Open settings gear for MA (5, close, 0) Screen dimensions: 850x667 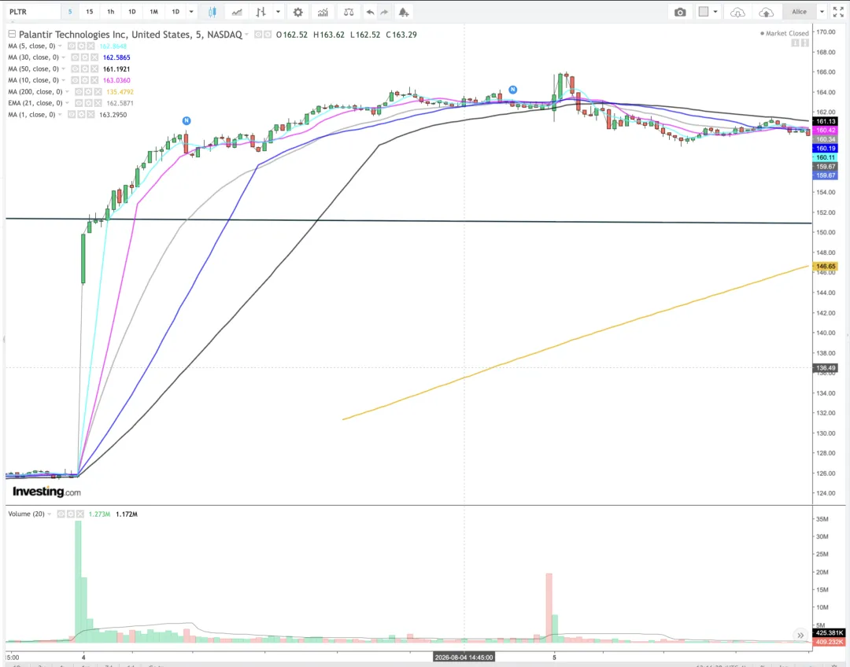click(x=81, y=46)
